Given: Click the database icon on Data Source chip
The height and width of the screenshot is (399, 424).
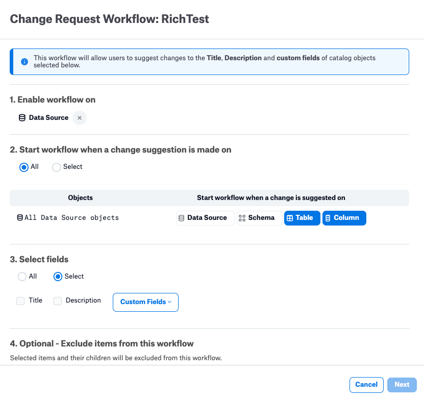Looking at the screenshot, I should click(x=182, y=218).
